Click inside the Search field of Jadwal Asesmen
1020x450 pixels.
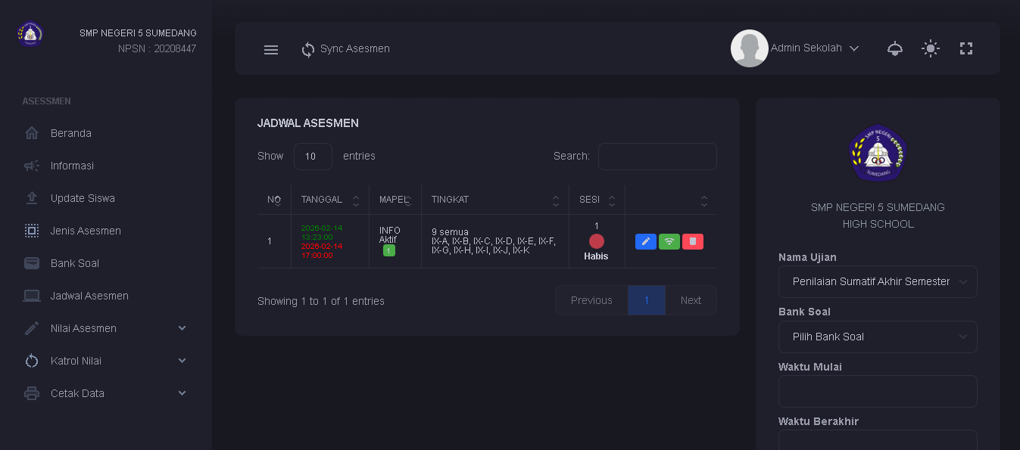point(657,156)
